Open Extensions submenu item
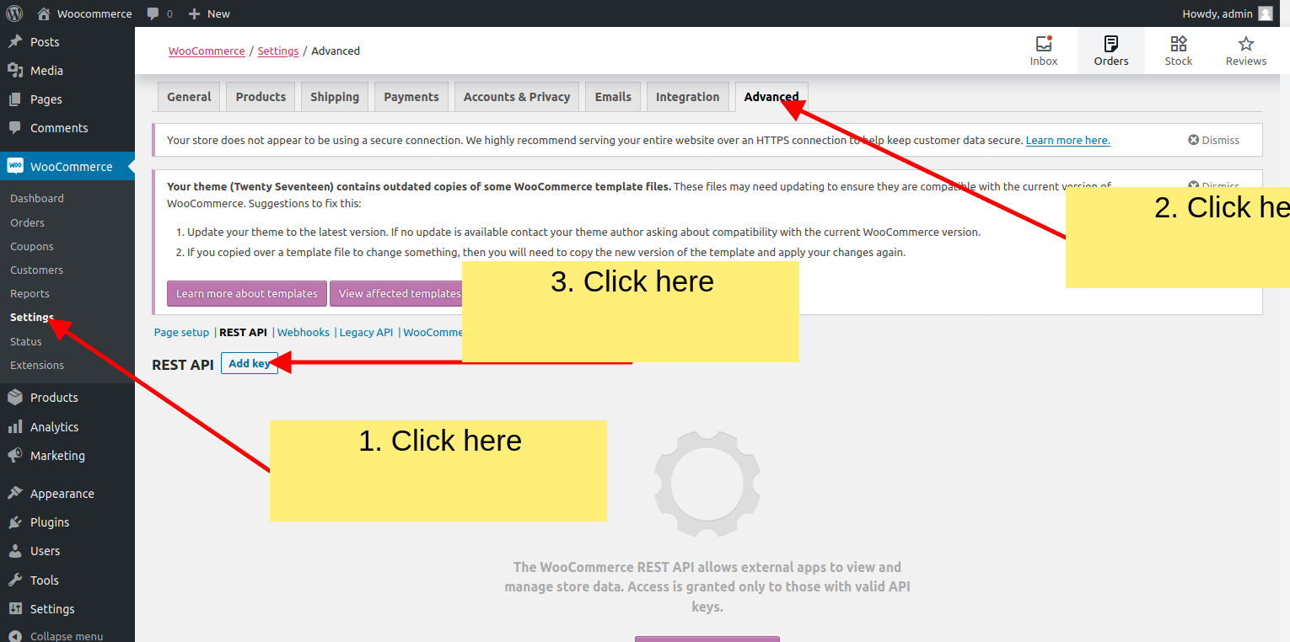Image resolution: width=1290 pixels, height=642 pixels. tap(37, 365)
